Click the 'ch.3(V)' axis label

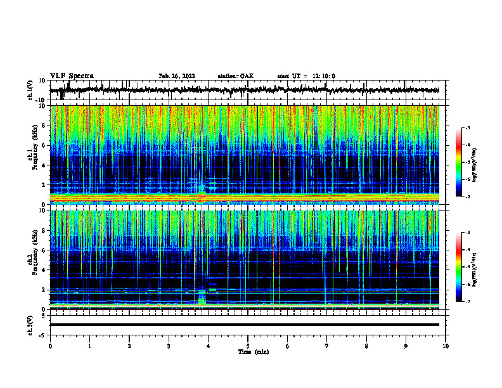[30, 325]
